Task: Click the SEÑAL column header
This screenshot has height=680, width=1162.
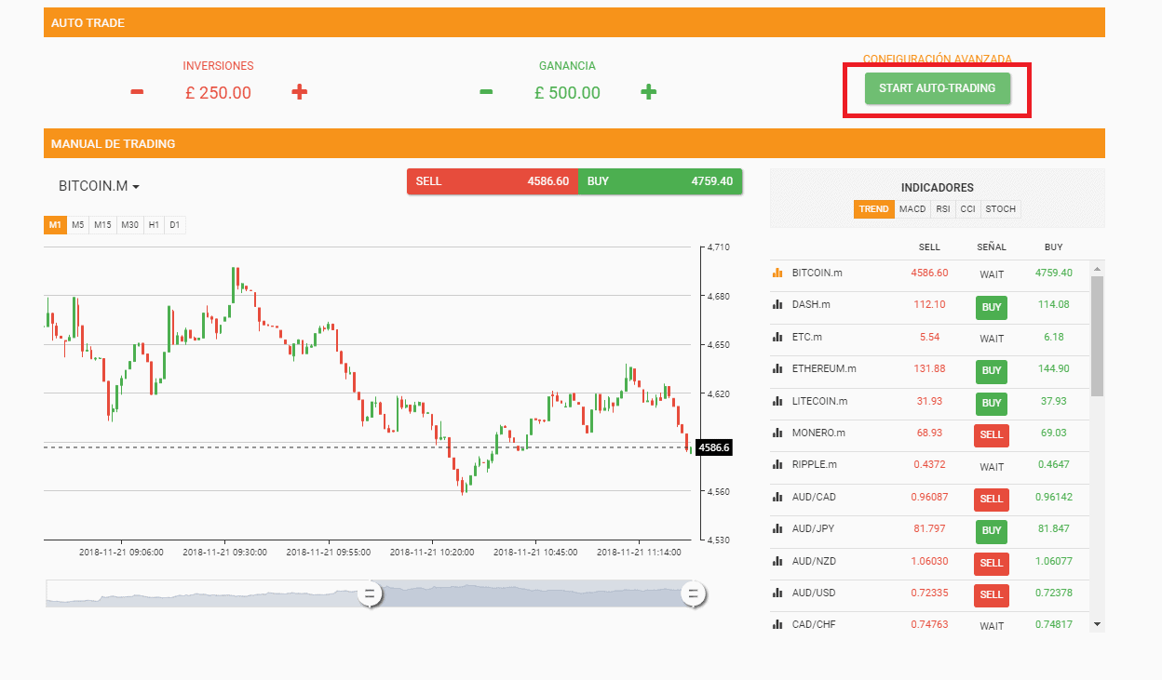Action: click(x=992, y=247)
